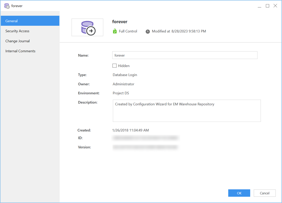Click the Modified at timestamp text
This screenshot has width=282, height=203.
pos(179,31)
